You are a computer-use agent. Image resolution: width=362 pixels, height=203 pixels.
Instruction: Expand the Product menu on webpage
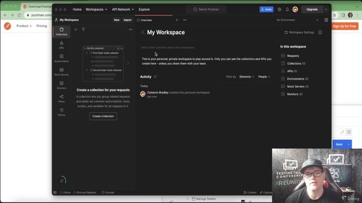click(24, 26)
